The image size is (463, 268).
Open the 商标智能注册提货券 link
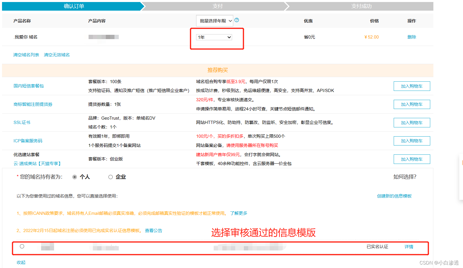pyautogui.click(x=33, y=104)
